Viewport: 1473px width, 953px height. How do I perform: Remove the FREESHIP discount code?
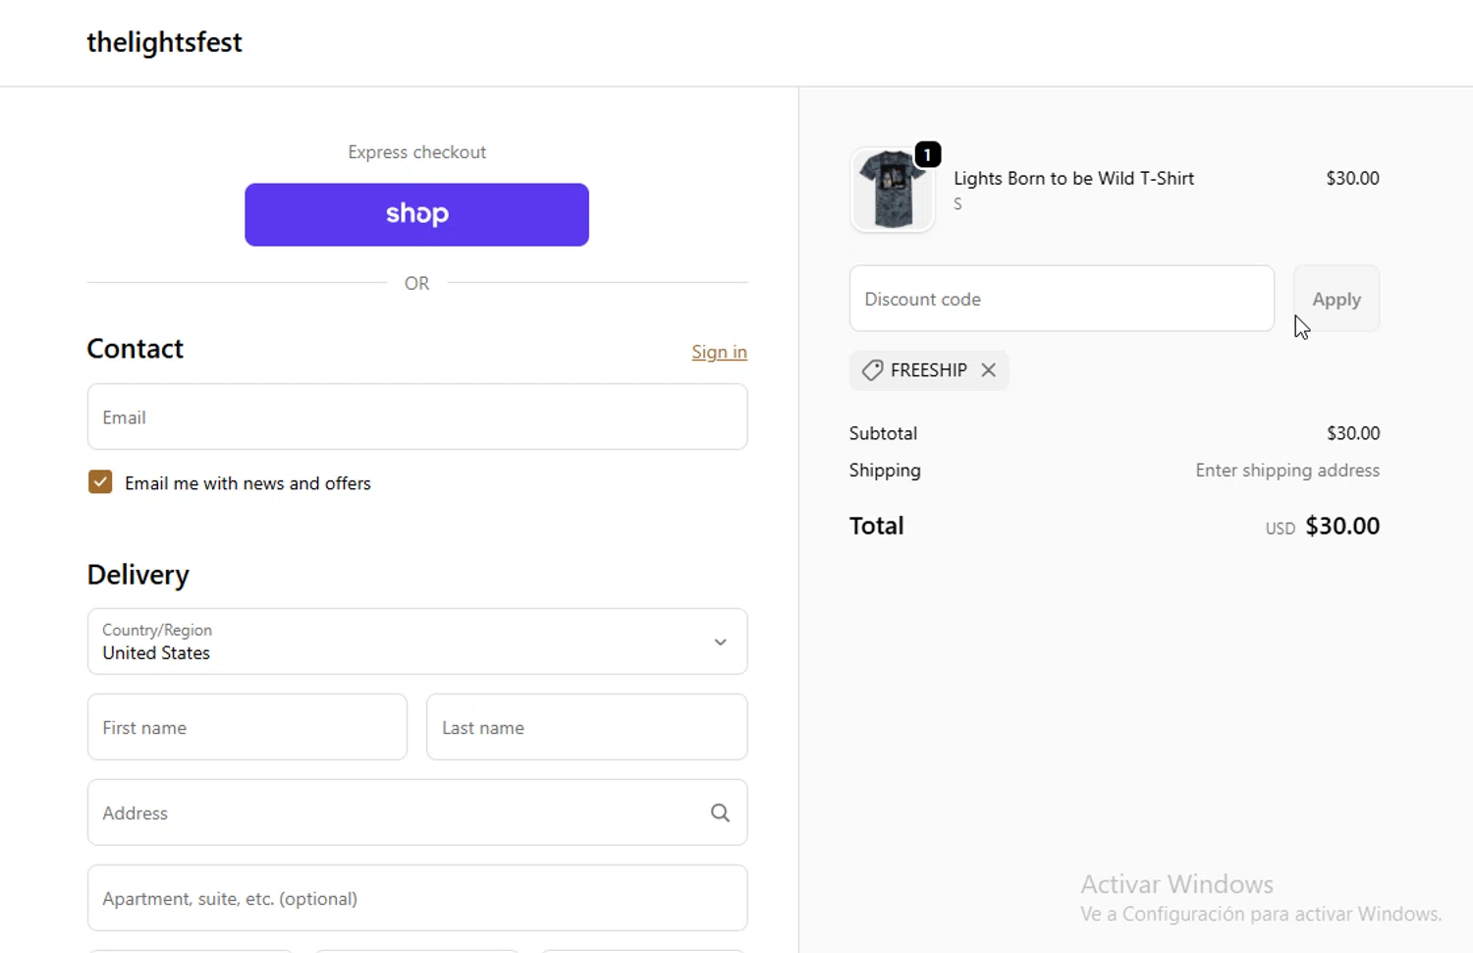click(989, 370)
